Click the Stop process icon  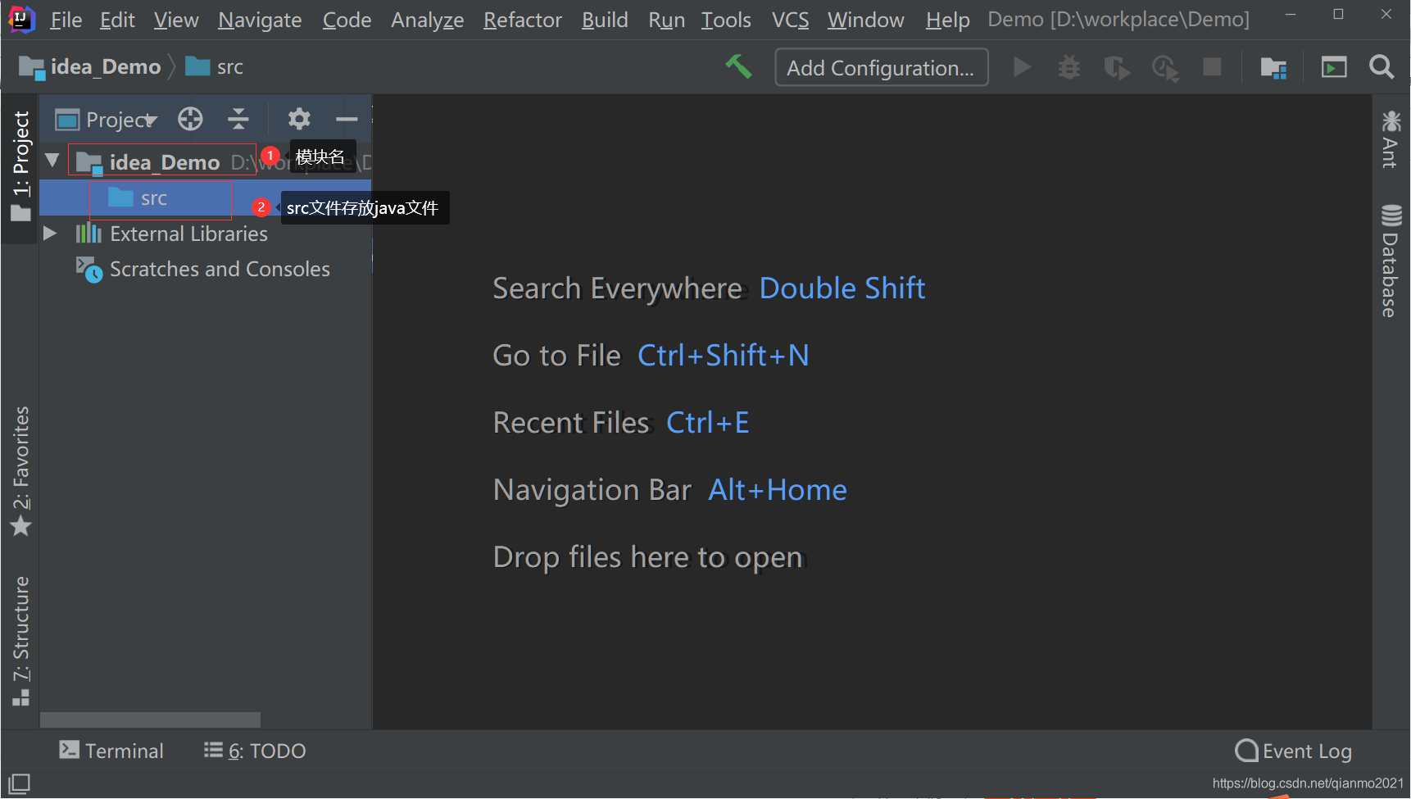pos(1212,67)
